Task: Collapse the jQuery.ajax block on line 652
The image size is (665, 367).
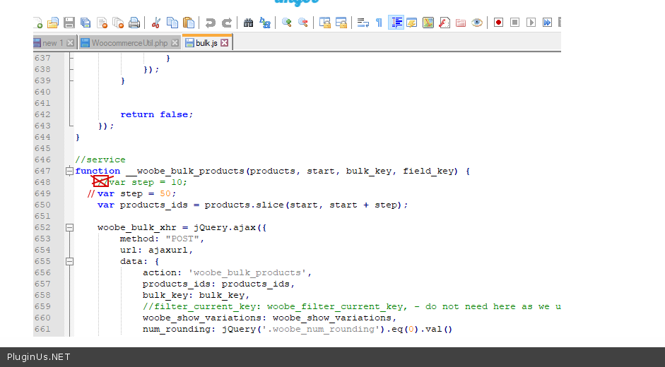Action: [x=69, y=227]
